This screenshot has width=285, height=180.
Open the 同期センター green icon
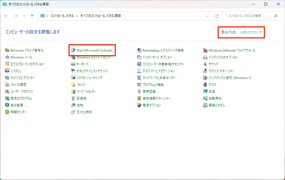click(x=7, y=112)
